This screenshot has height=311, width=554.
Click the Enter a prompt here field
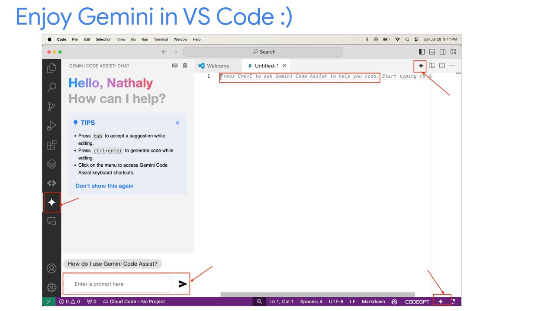coord(118,284)
